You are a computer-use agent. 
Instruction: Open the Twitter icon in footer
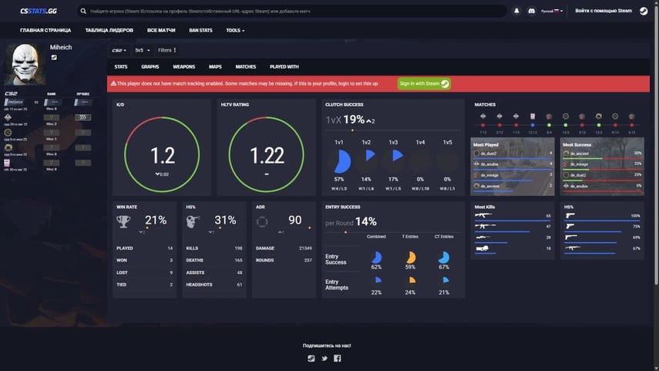coord(324,358)
